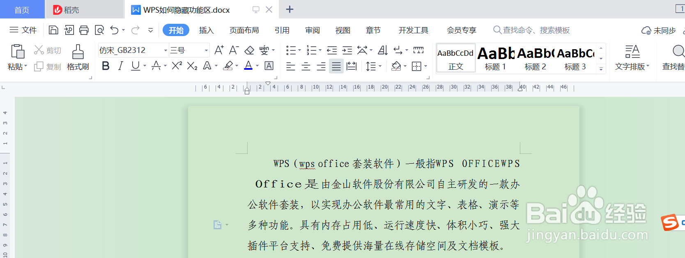Click the Print icon
The height and width of the screenshot is (258, 685).
[x=84, y=30]
